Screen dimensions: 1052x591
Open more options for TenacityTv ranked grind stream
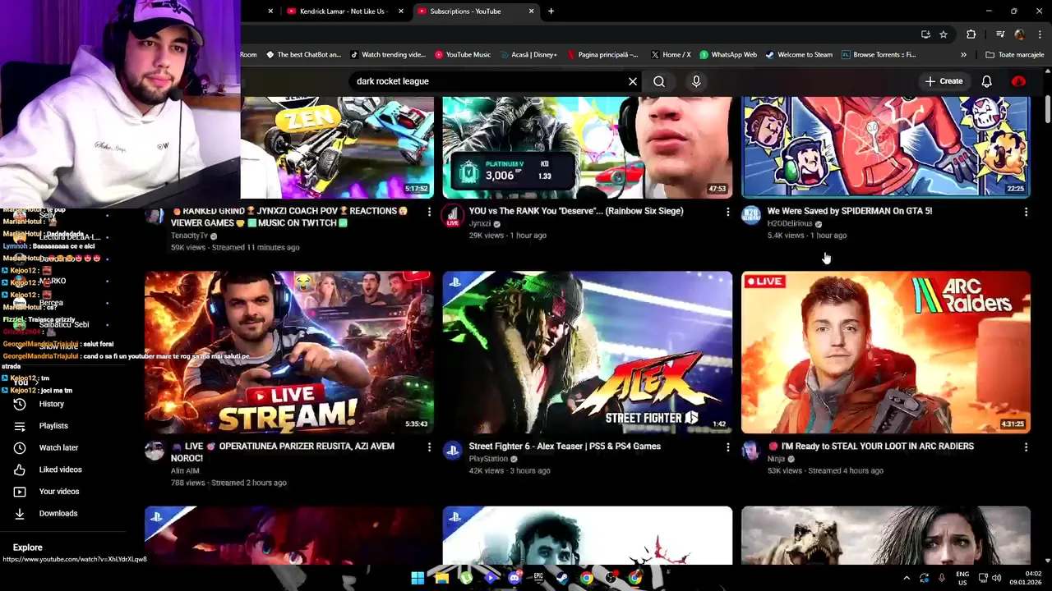(x=429, y=212)
